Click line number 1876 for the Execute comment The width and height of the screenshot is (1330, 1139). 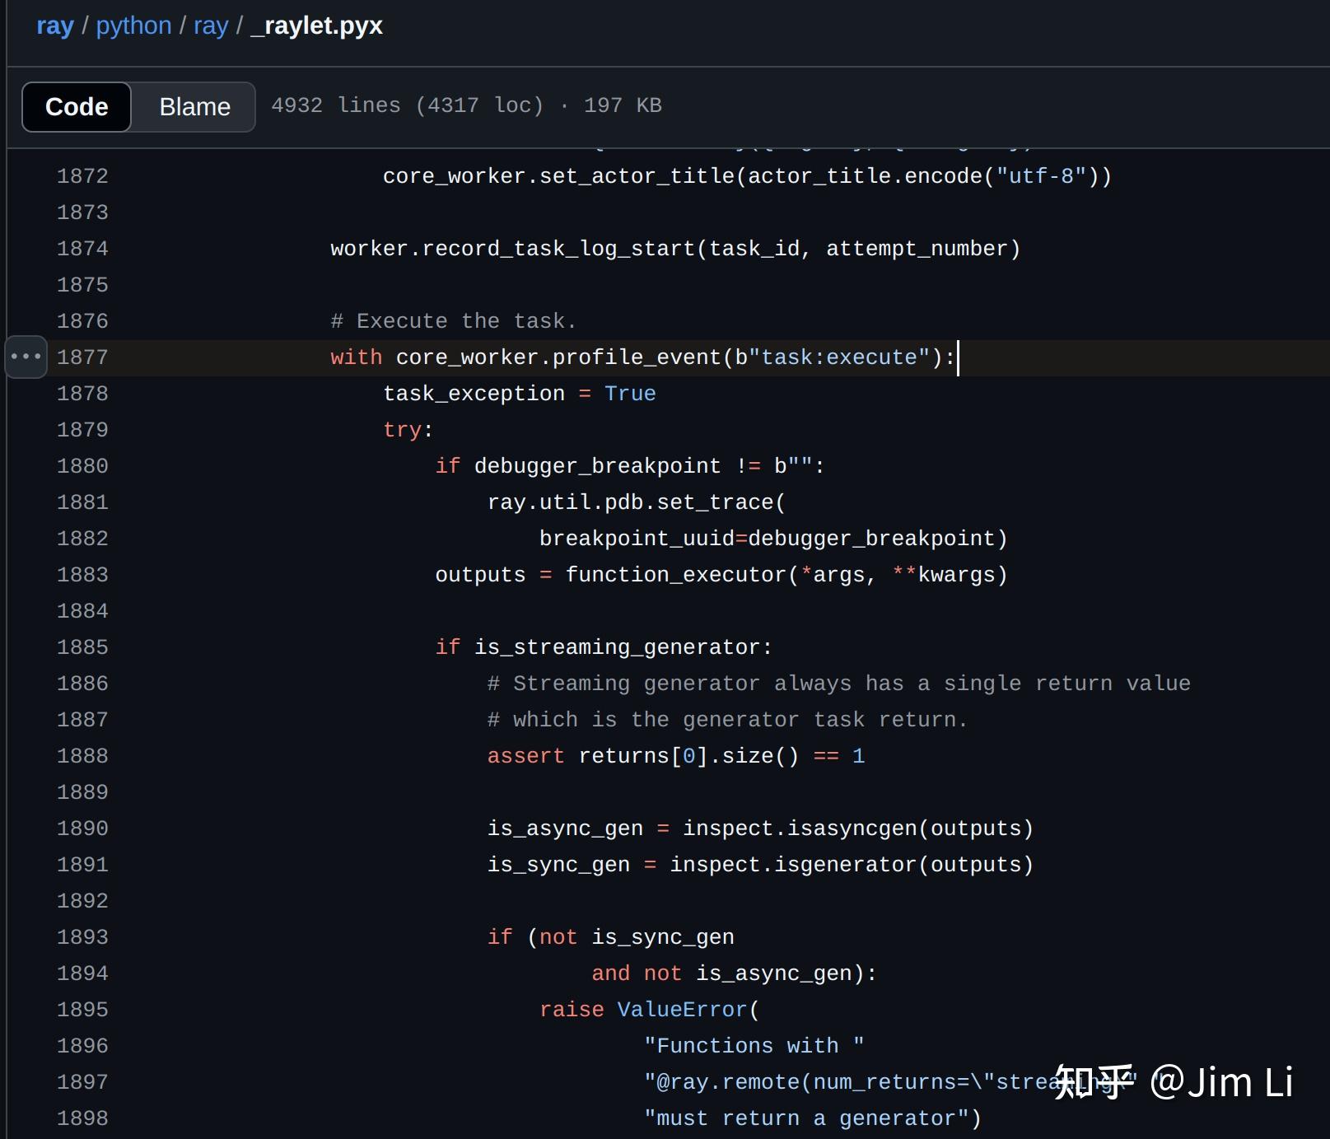(x=82, y=321)
